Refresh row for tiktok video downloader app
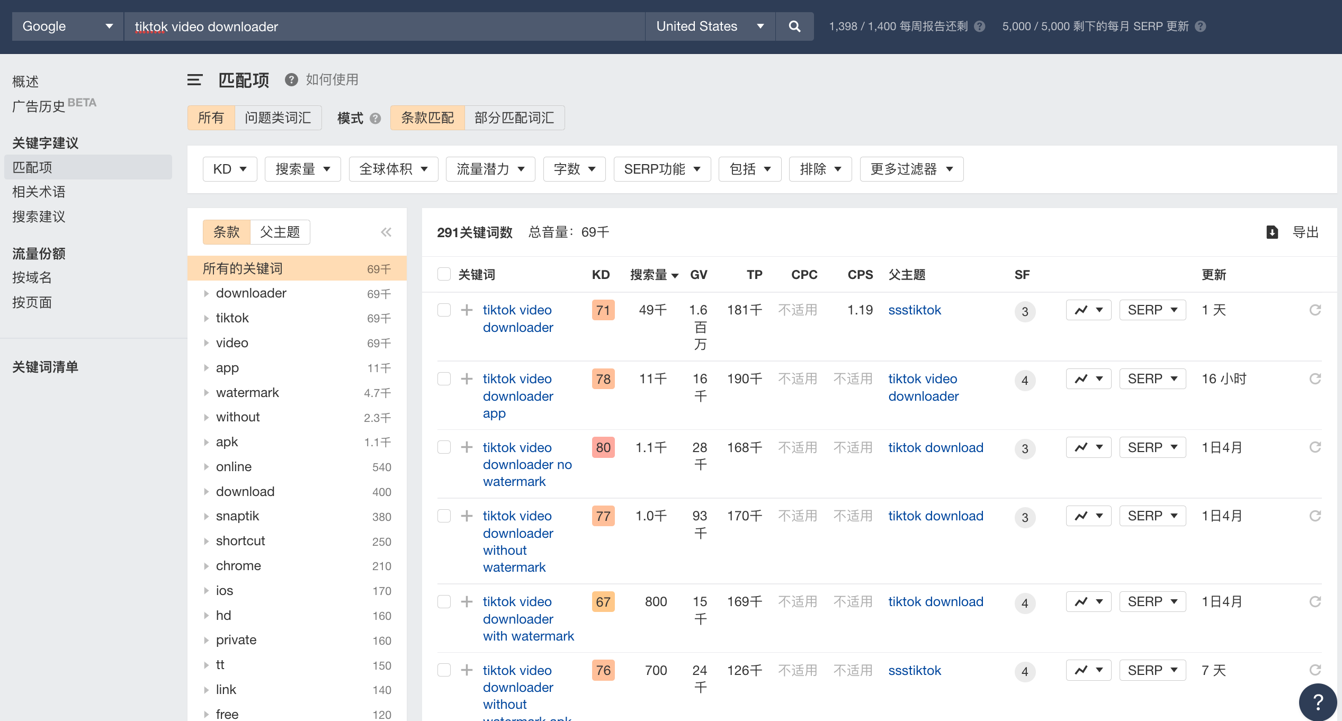 1315,379
